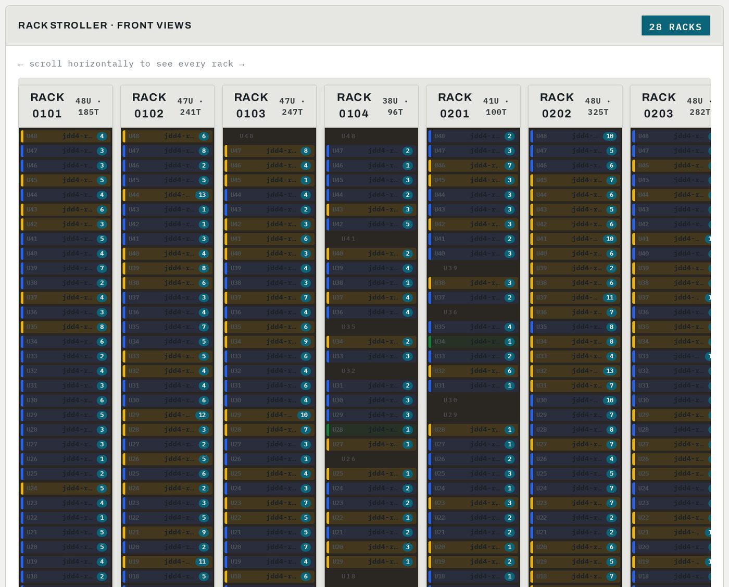This screenshot has width=729, height=587.
Task: Open the U23 device in rack 0201
Action: pyautogui.click(x=473, y=503)
